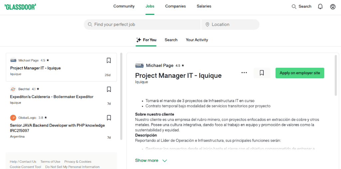Click bullet 'Contrato temporal bajo modalidad'

click(x=208, y=106)
